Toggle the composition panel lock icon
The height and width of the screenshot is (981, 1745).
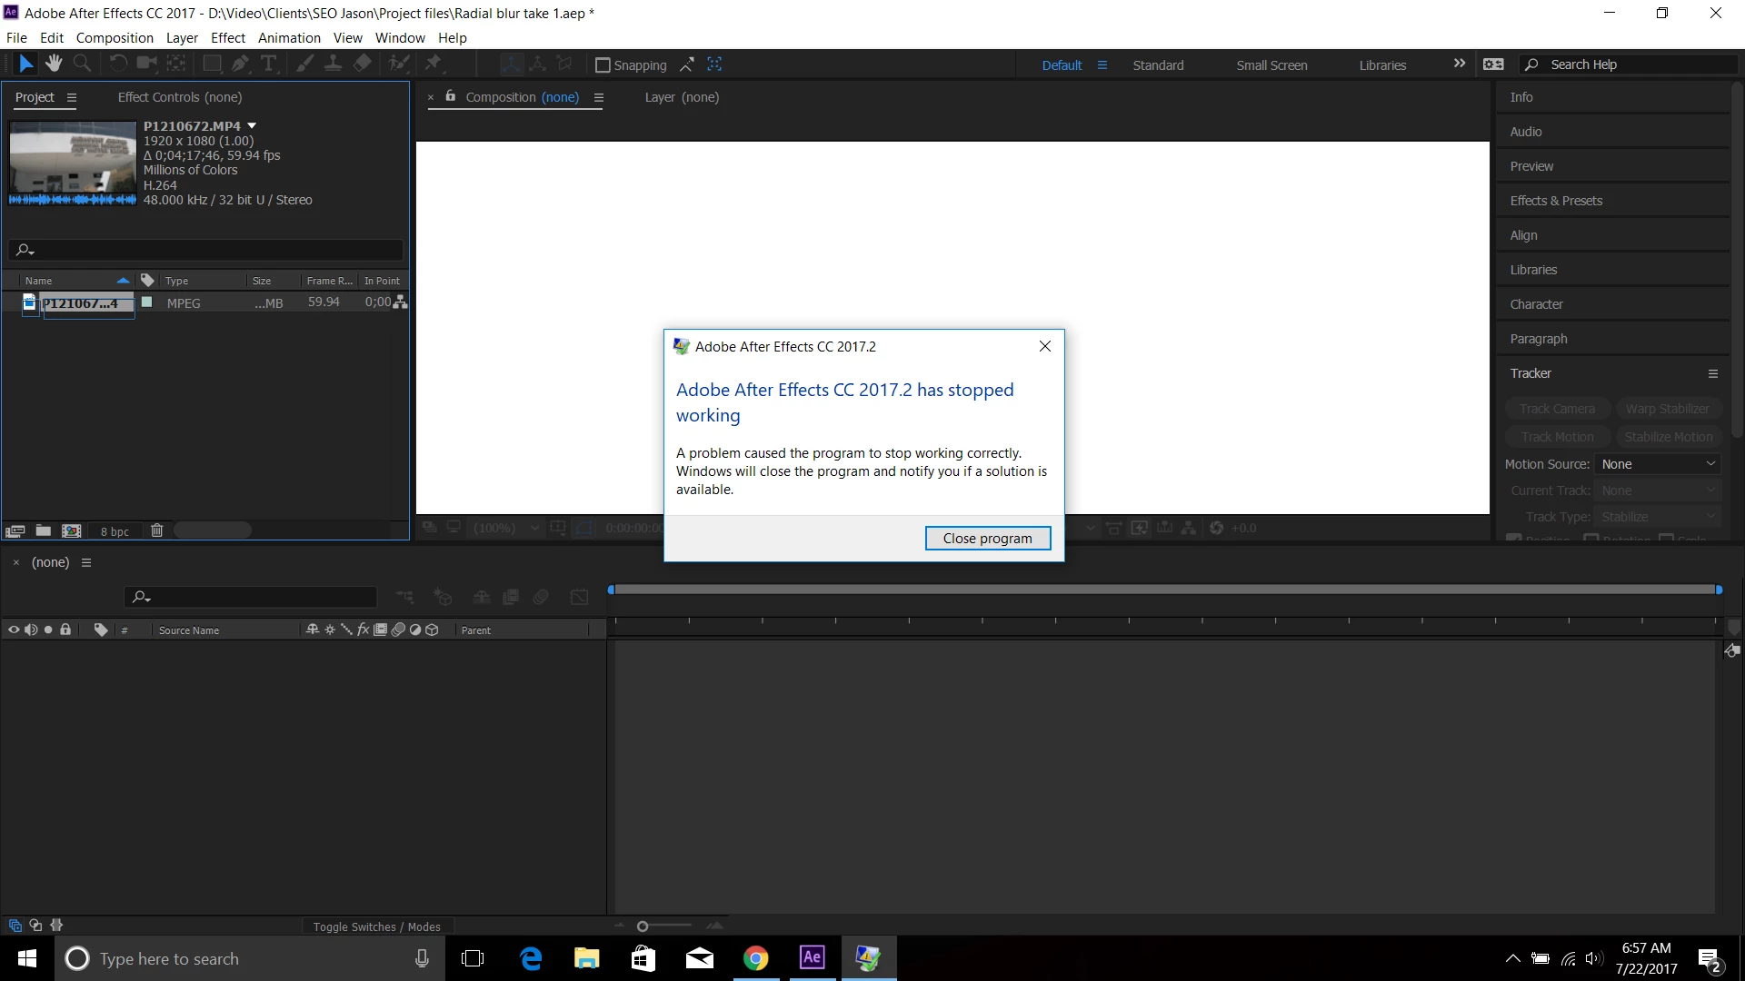point(450,96)
